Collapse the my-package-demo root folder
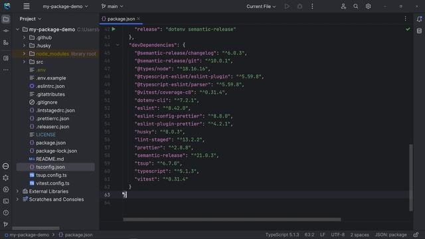425x239 pixels. click(x=18, y=29)
